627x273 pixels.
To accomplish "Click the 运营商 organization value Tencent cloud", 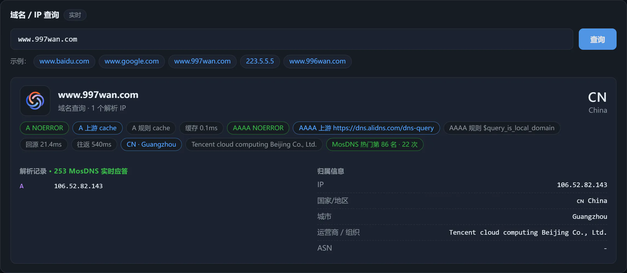I will 528,233.
